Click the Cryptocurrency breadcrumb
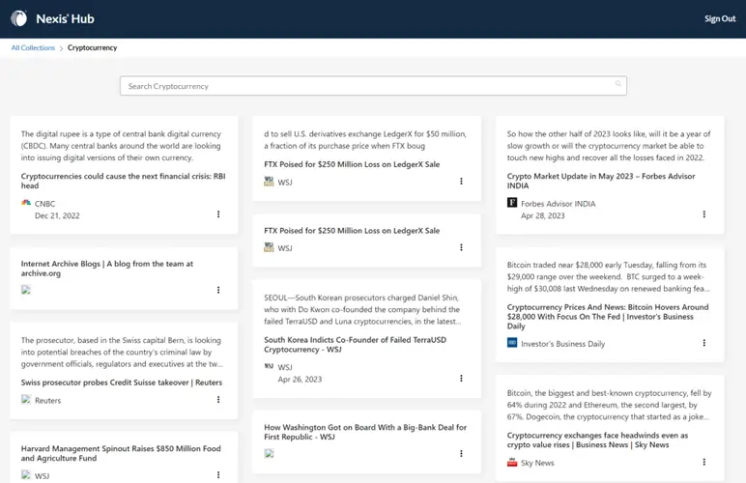The image size is (746, 483). (x=93, y=47)
